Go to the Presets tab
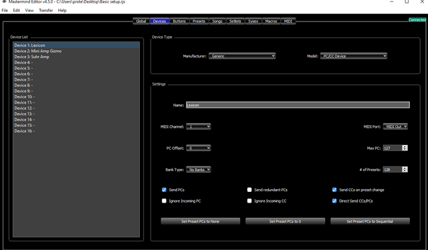428x250 pixels. [199, 21]
